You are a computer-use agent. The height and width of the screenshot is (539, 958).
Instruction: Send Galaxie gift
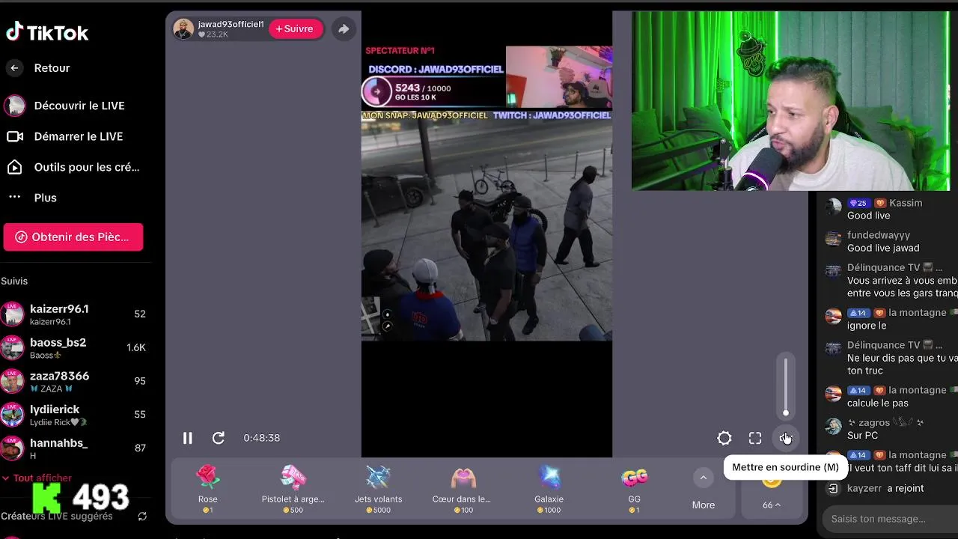click(549, 489)
